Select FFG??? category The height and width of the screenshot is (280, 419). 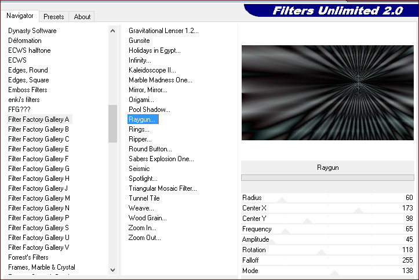coord(19,110)
